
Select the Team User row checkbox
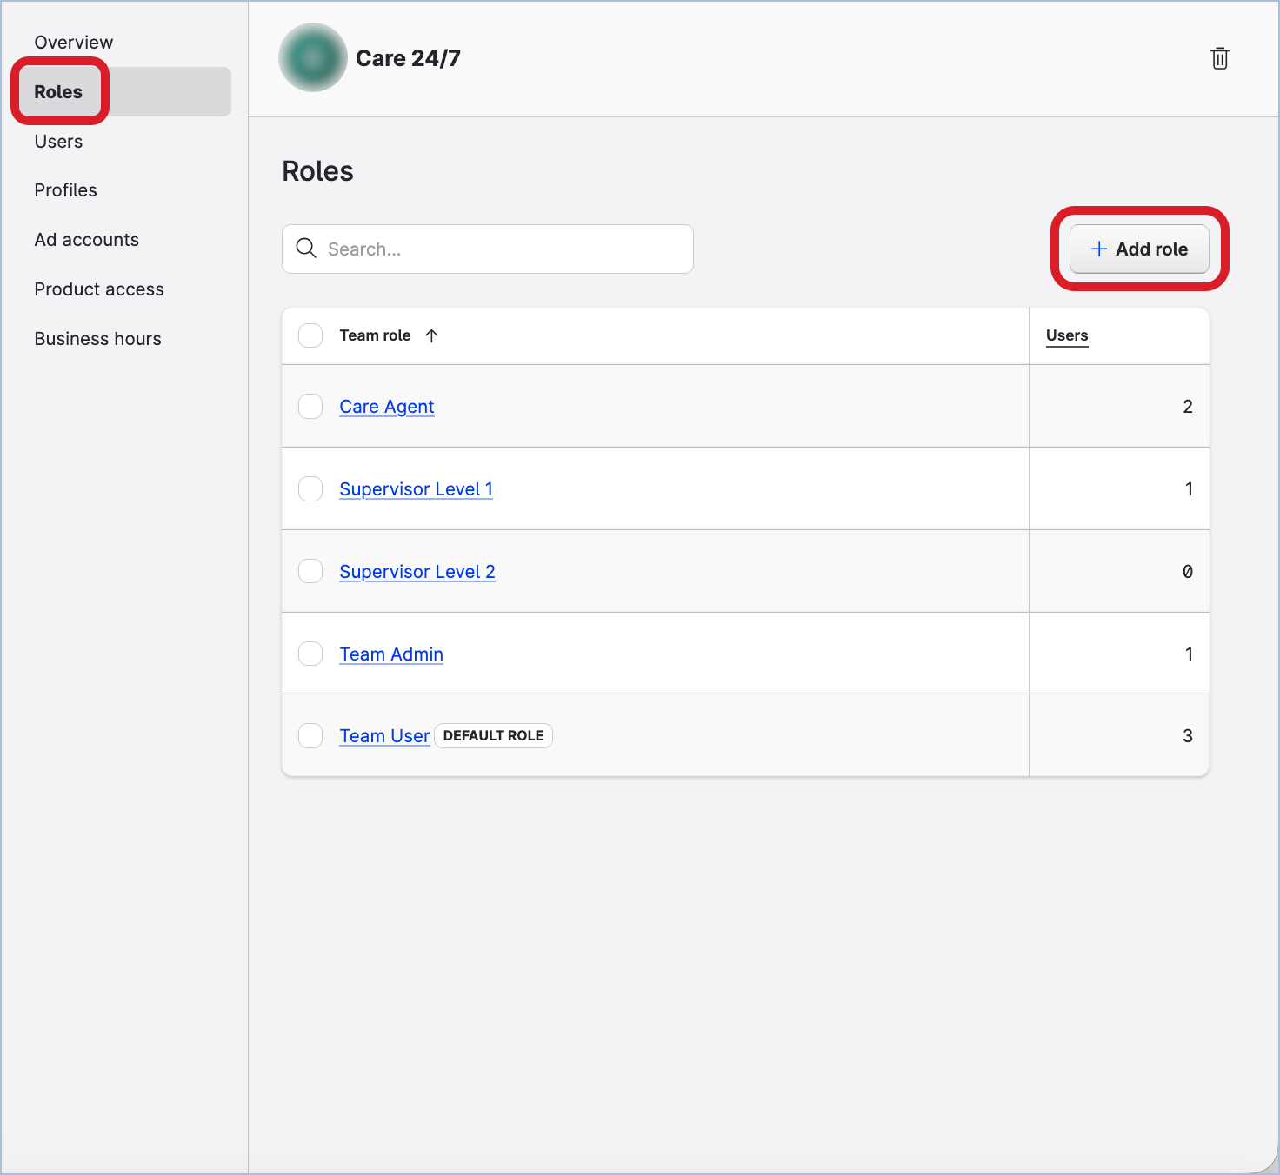310,736
